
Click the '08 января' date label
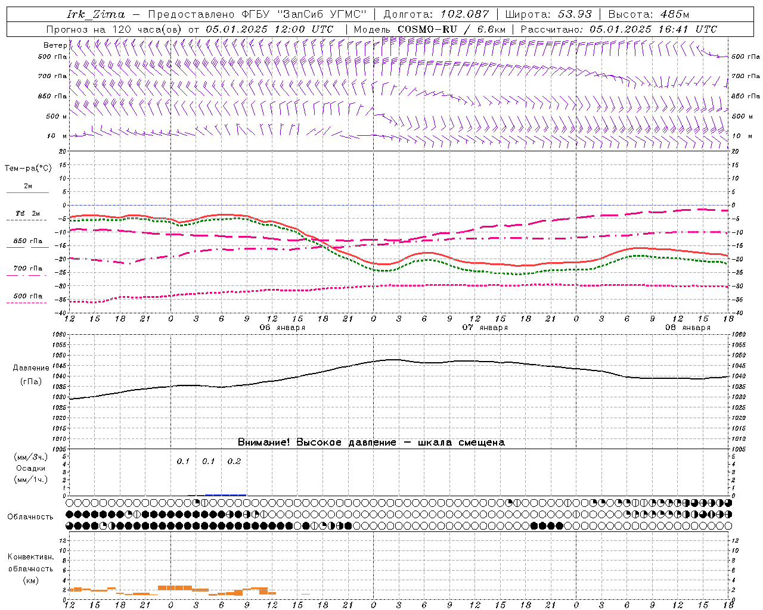click(x=687, y=328)
